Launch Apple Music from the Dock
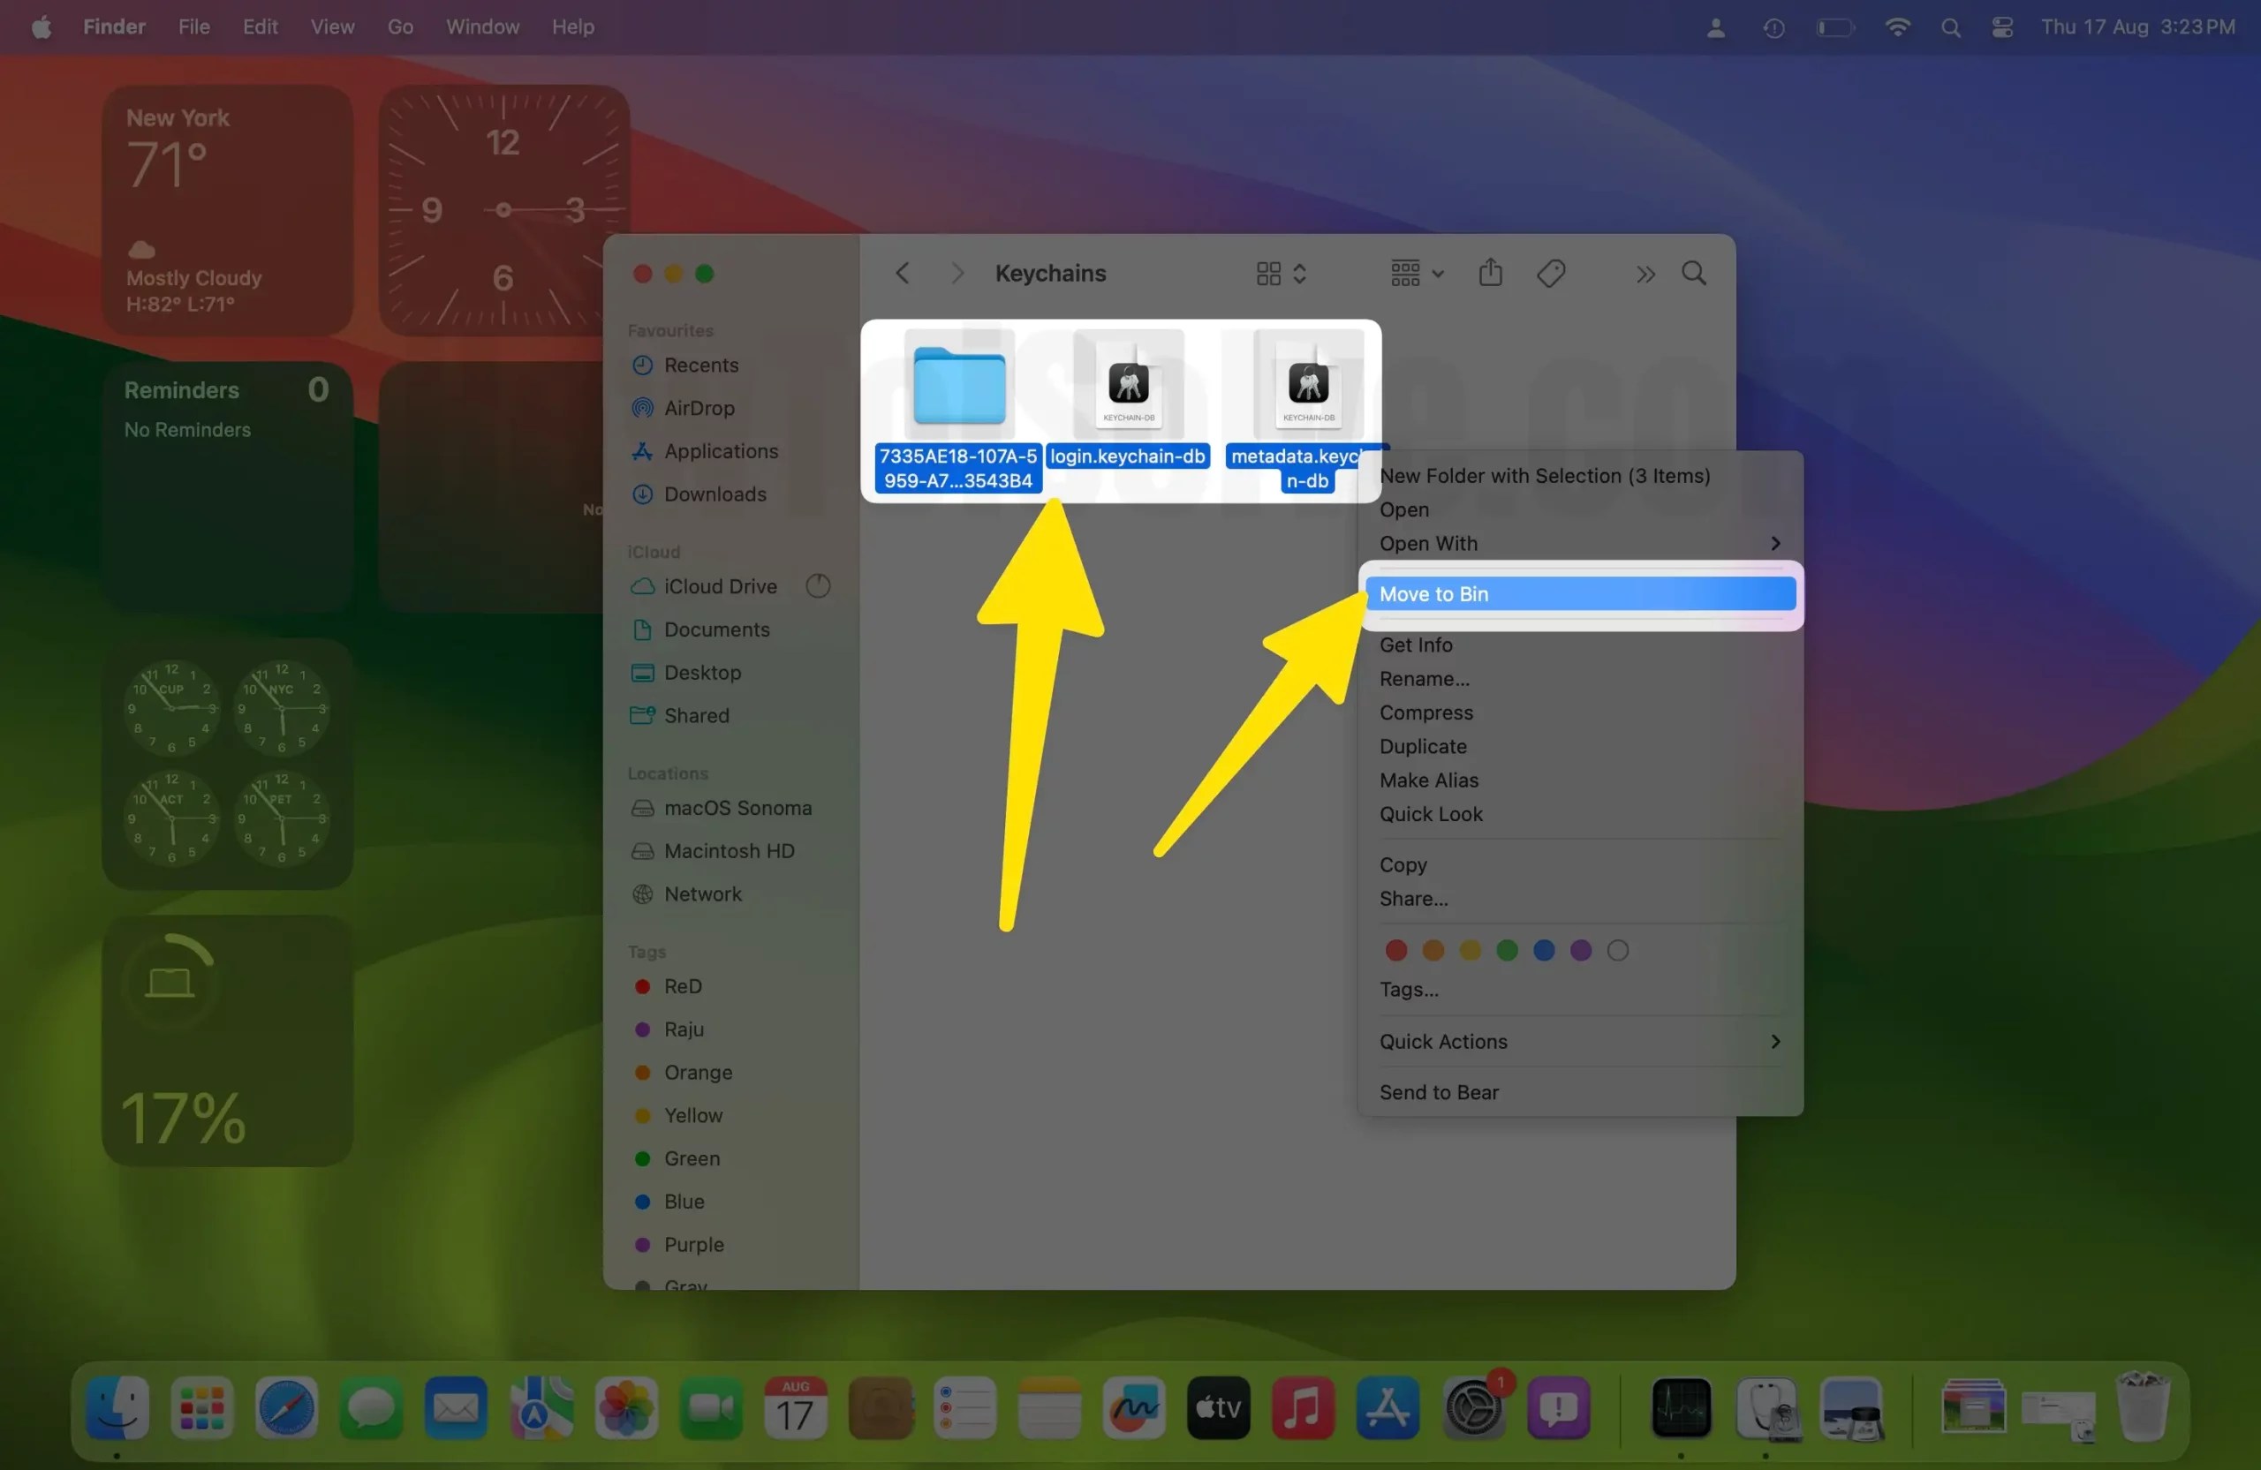The height and width of the screenshot is (1470, 2261). (1303, 1409)
